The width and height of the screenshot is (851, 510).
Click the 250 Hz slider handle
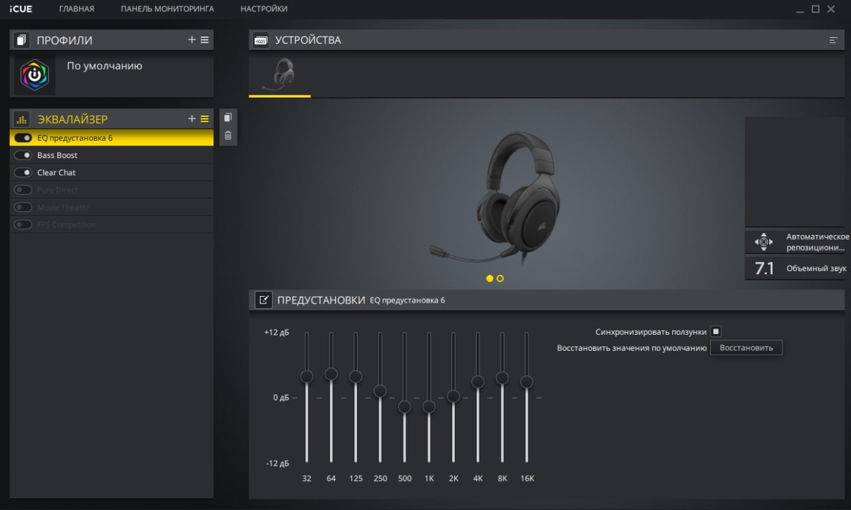(x=380, y=390)
